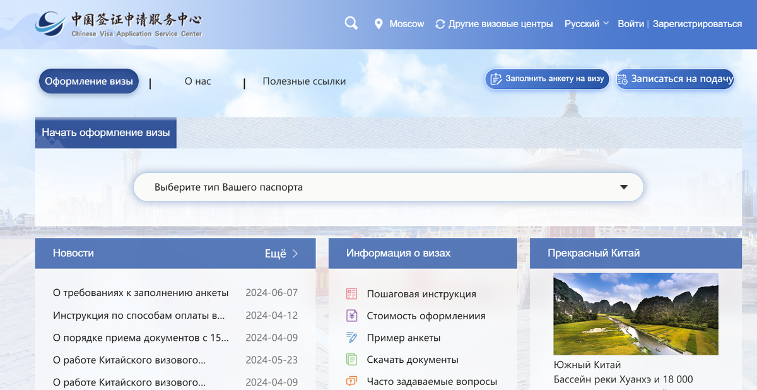Click the calendar icon in Записаться на подачу
This screenshot has width=757, height=390.
pyautogui.click(x=622, y=80)
